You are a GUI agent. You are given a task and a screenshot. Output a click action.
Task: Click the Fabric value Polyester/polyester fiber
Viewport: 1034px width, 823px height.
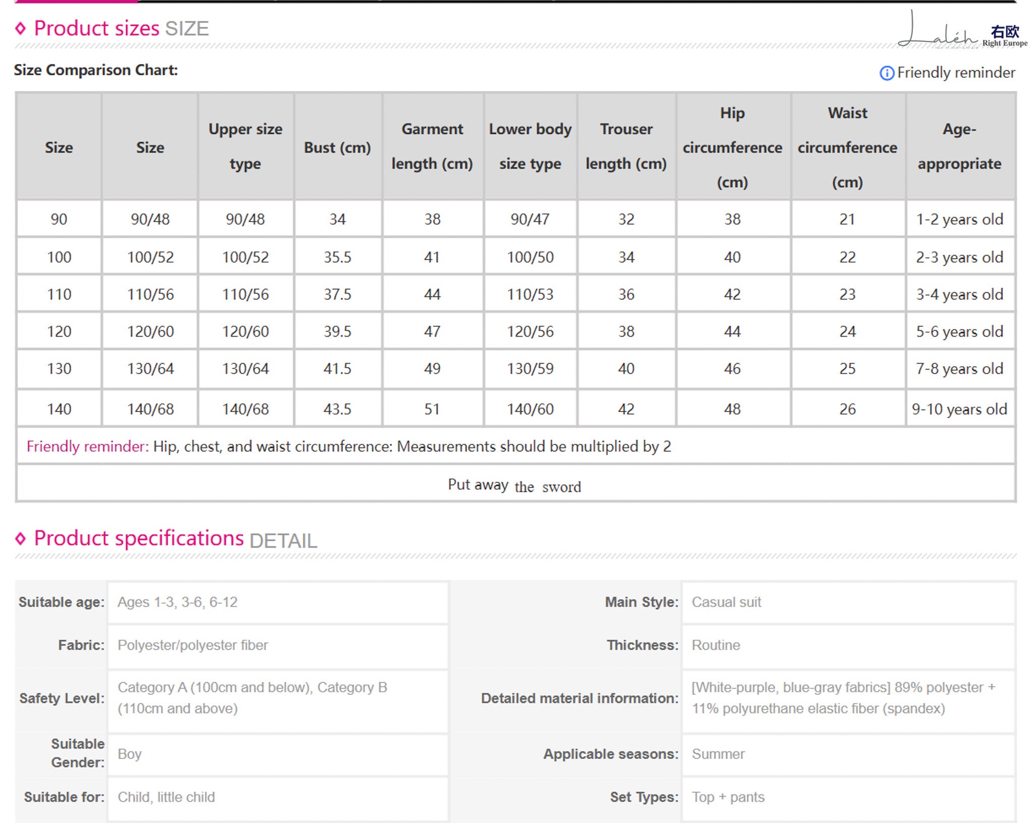(192, 645)
